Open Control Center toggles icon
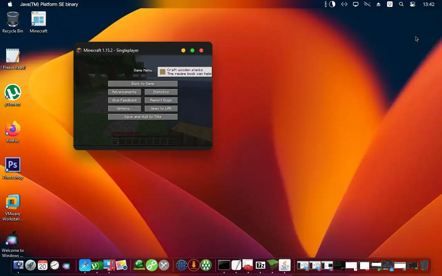 (x=413, y=4)
